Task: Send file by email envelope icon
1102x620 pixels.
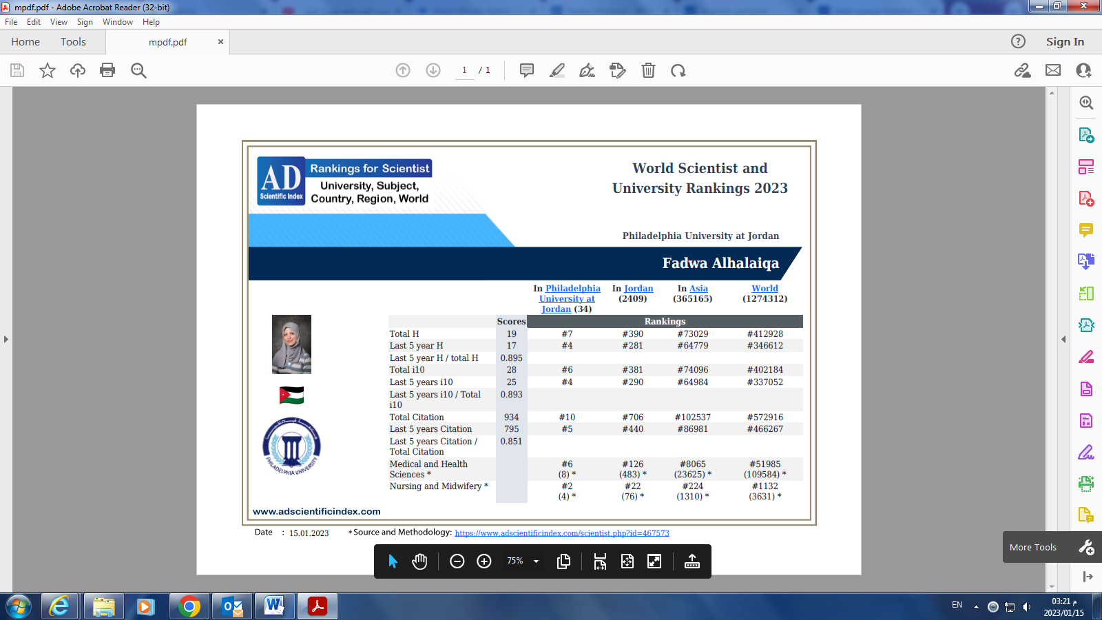Action: (1053, 70)
